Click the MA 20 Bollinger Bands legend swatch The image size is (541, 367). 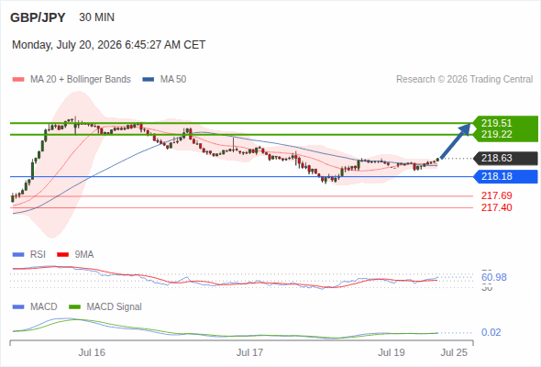(18, 80)
